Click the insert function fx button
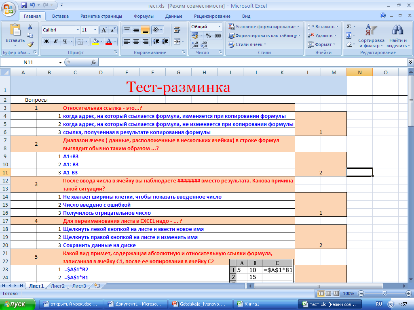This screenshot has width=414, height=310. [x=93, y=62]
